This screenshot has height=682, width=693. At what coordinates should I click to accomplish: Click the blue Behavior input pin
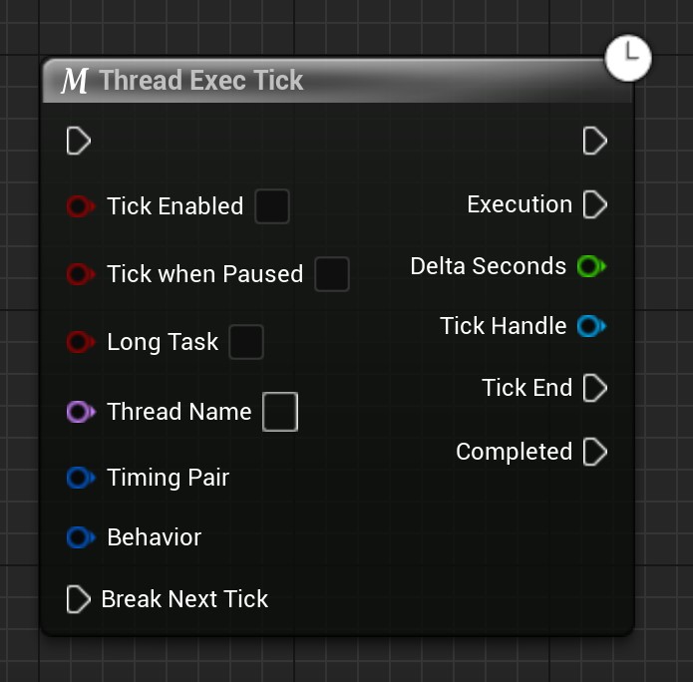pos(81,537)
